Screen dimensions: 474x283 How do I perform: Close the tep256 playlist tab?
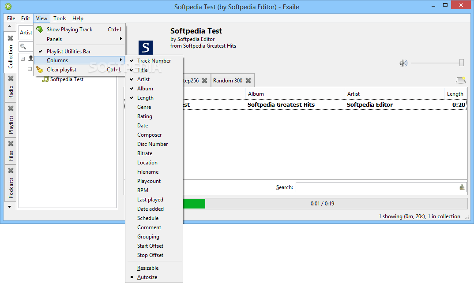click(205, 80)
